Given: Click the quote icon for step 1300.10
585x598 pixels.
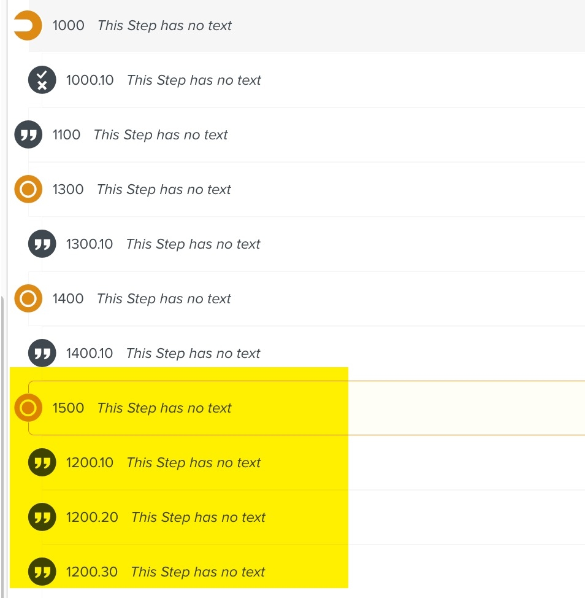Looking at the screenshot, I should point(42,244).
